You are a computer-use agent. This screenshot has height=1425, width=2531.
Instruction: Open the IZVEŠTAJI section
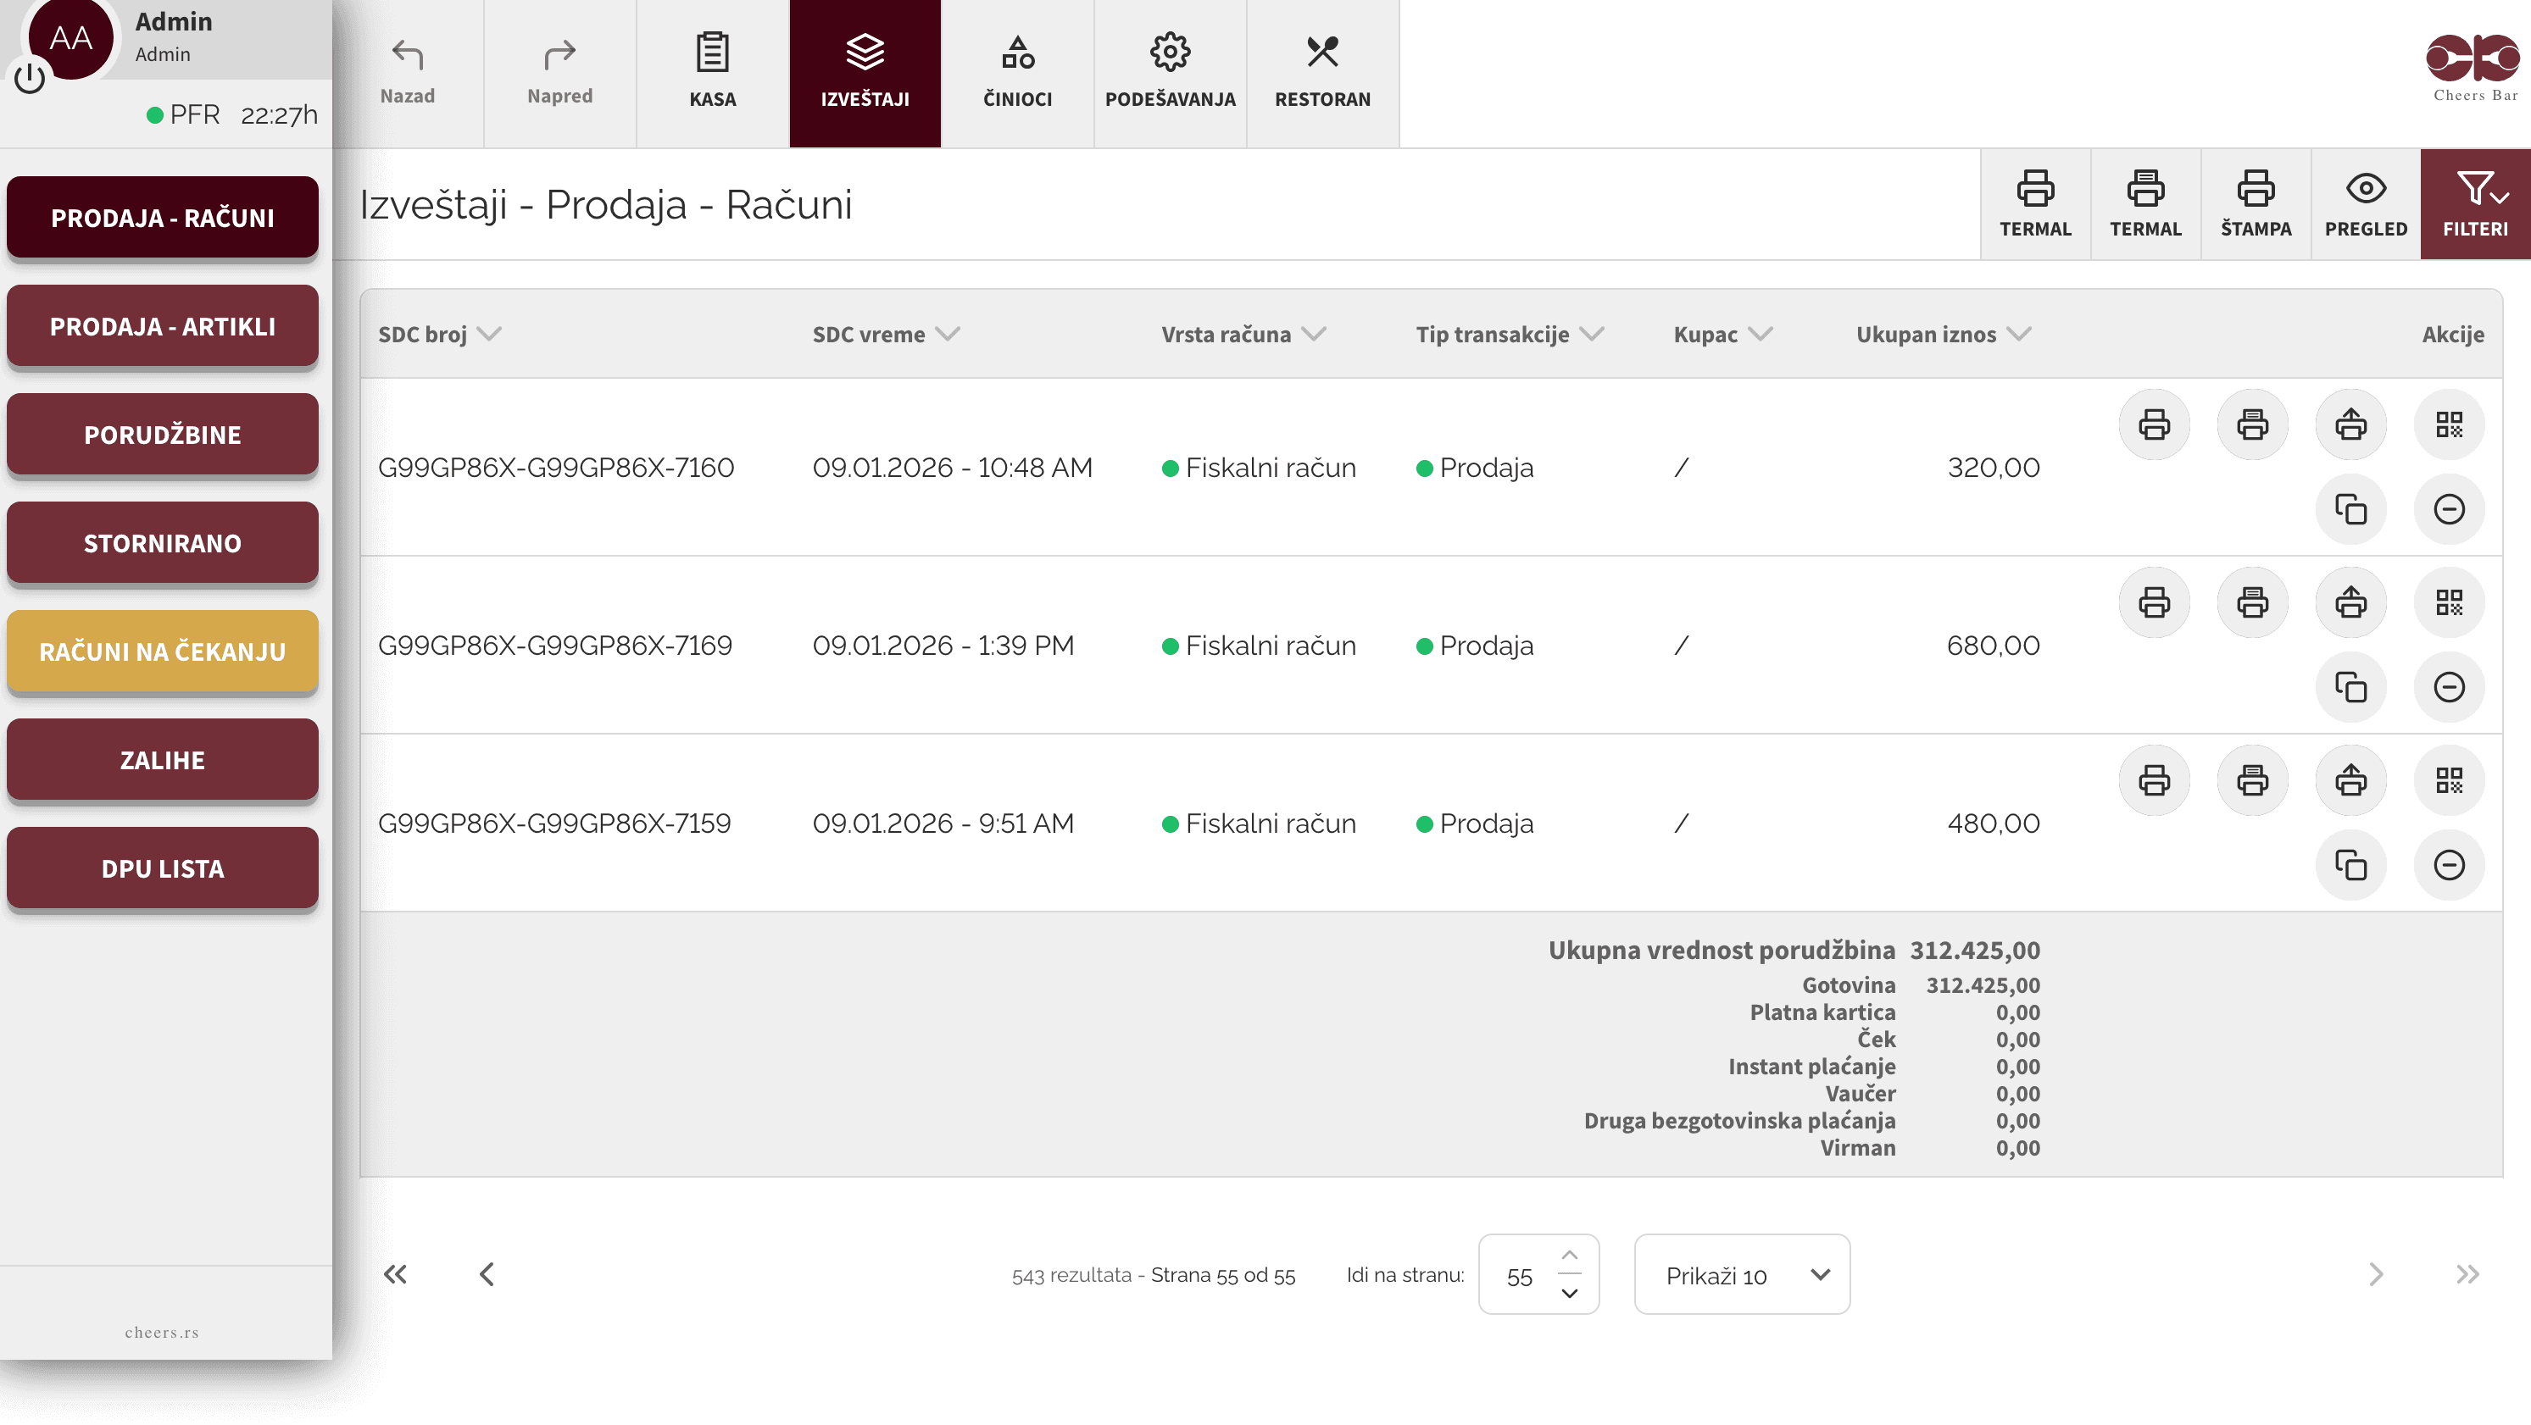point(865,73)
